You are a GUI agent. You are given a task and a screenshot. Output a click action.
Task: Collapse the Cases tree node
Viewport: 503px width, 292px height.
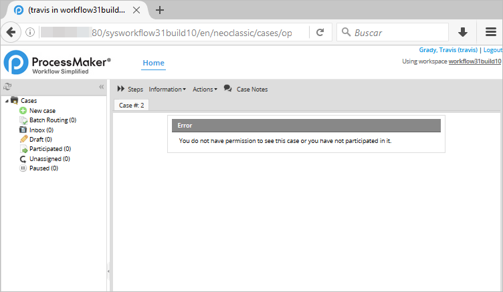click(7, 101)
